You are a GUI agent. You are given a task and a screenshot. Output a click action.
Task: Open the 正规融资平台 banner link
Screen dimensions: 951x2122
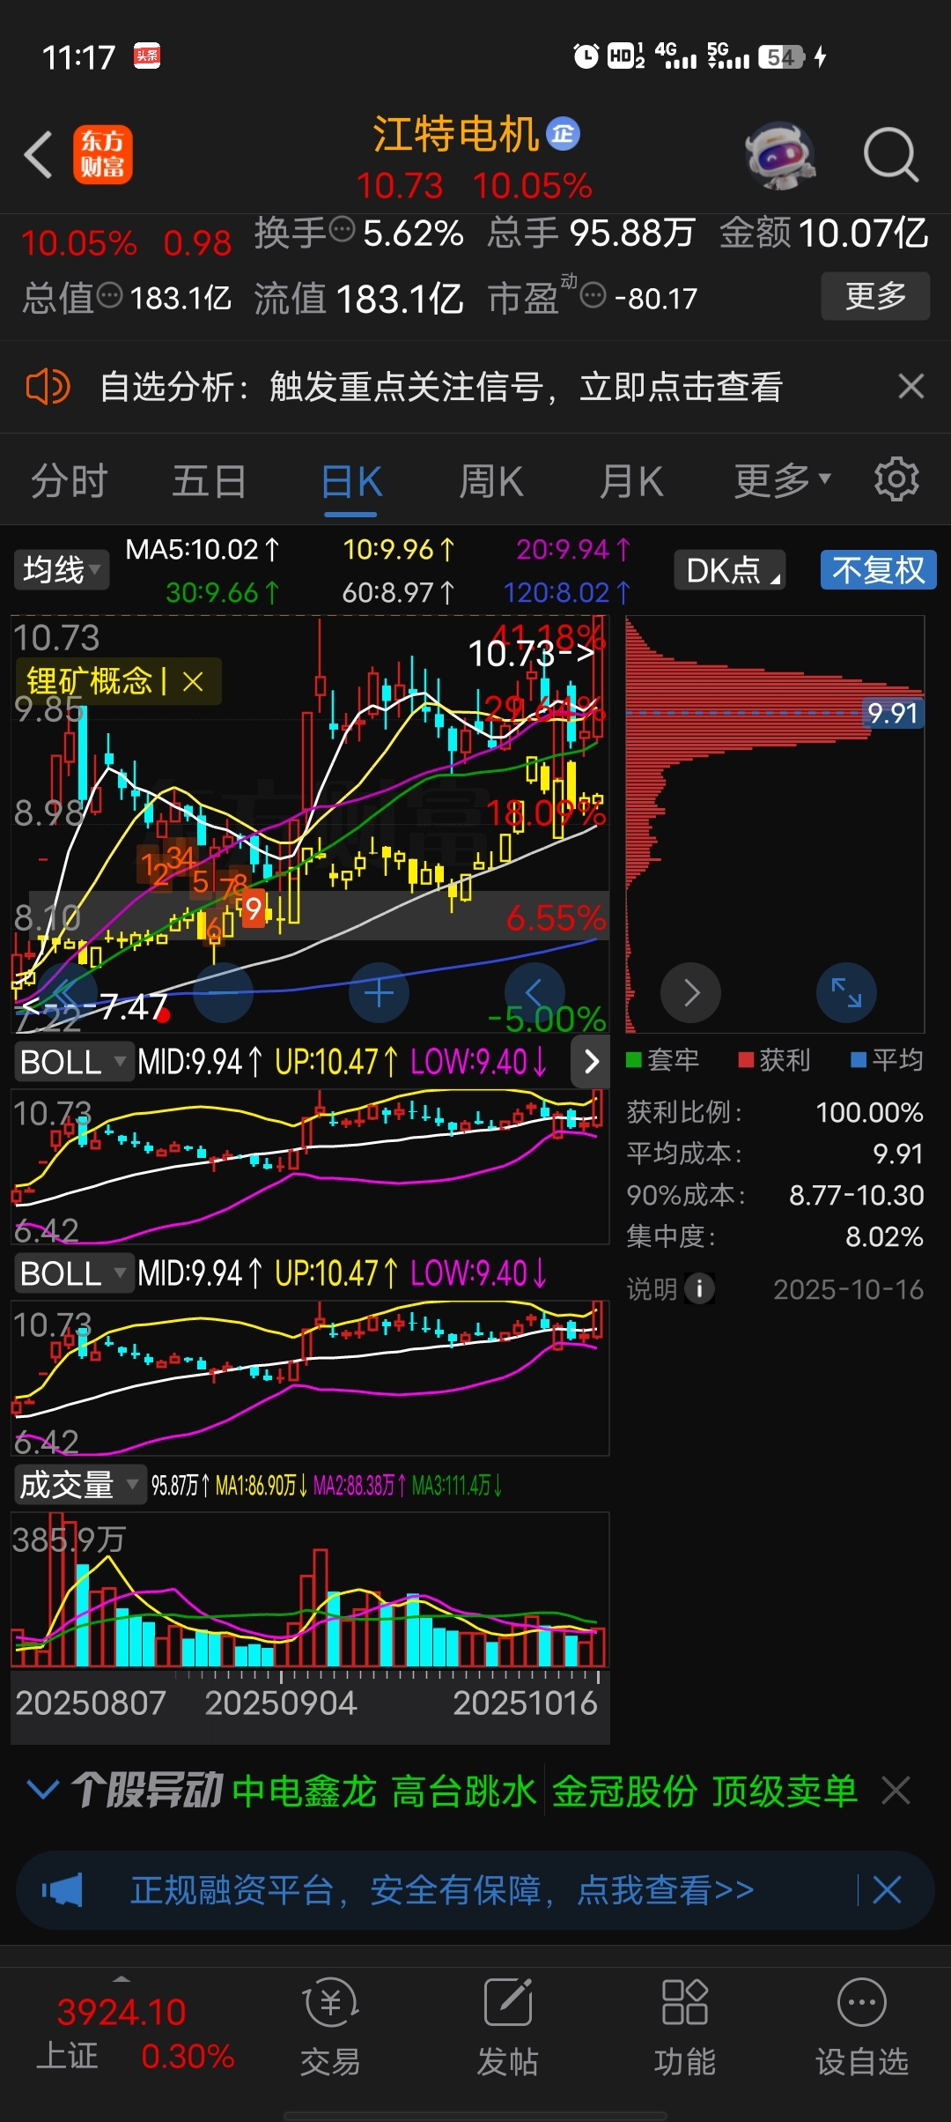click(442, 1890)
